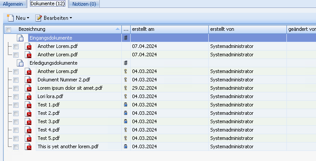Click date 04.03.2024 in Test 2.pdf row
Image resolution: width=316 pixels, height=161 pixels.
(144, 113)
